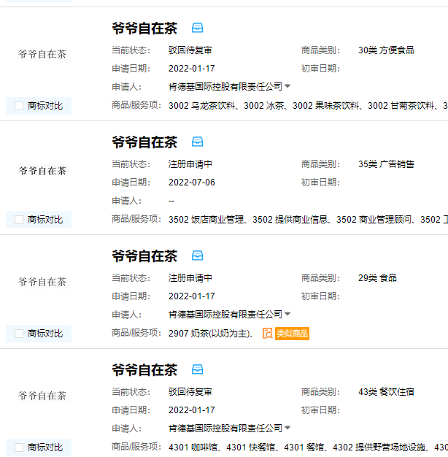The width and height of the screenshot is (448, 457).
Task: Click status 注册申请中 in the 29类 entry
Action: click(x=190, y=277)
